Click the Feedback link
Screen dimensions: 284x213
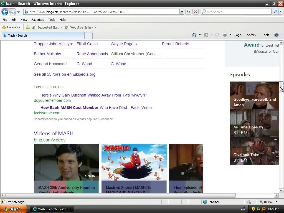click(x=106, y=119)
